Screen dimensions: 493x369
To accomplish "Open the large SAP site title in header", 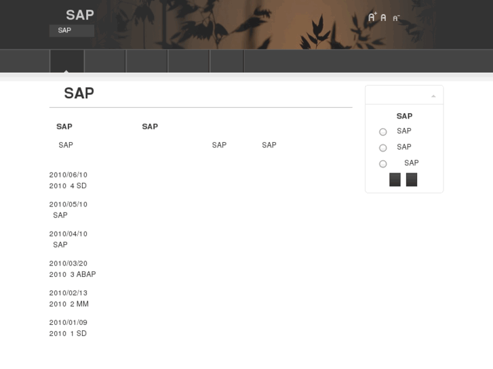I will [80, 15].
